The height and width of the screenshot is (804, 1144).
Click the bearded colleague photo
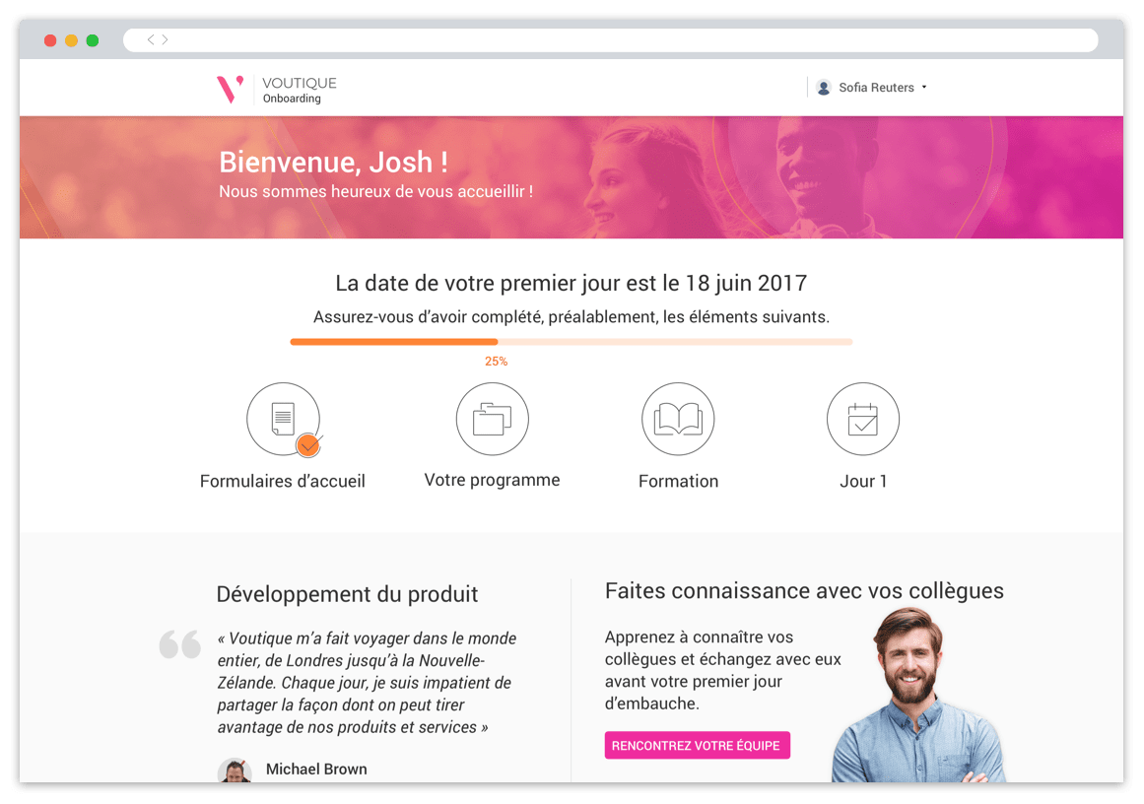point(918,696)
